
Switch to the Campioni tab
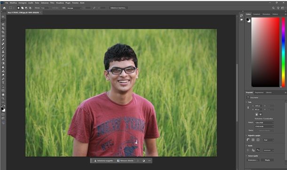tap(256, 14)
